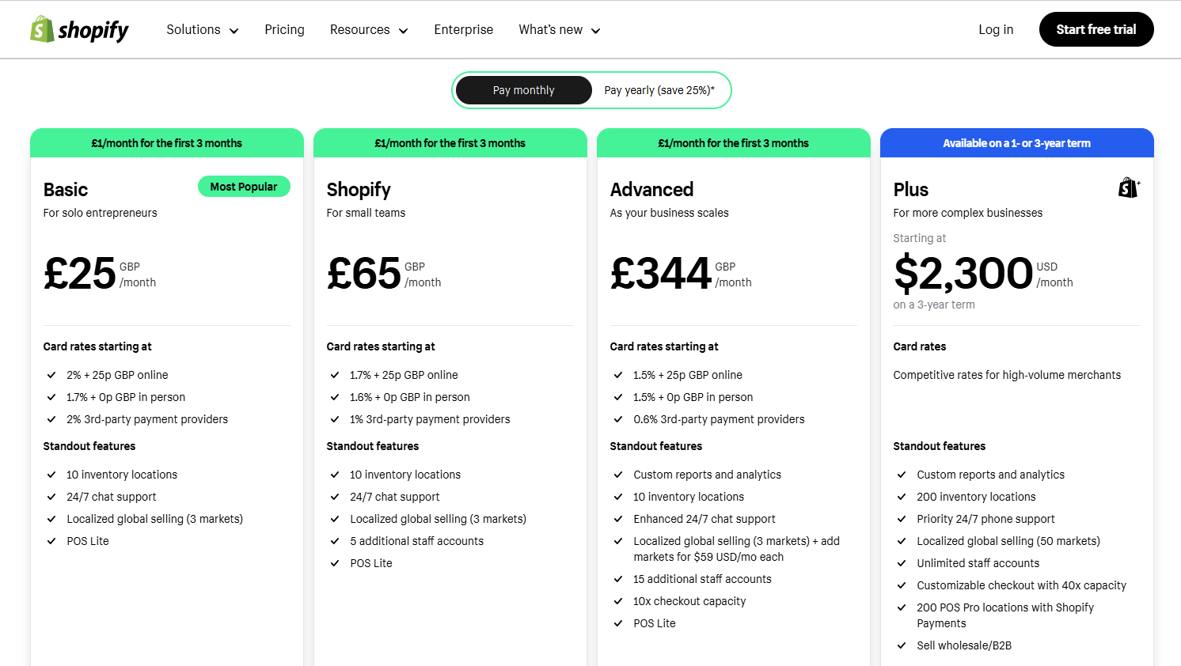Open the Pricing page
Image resolution: width=1181 pixels, height=666 pixels.
coord(284,29)
